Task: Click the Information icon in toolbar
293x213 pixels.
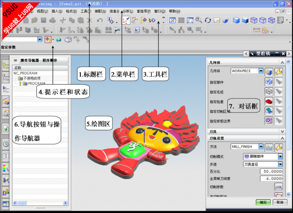Action: 111,20
